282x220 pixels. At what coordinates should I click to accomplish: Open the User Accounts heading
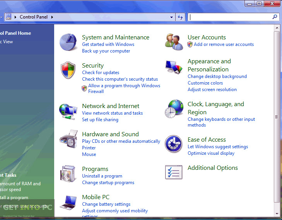207,37
